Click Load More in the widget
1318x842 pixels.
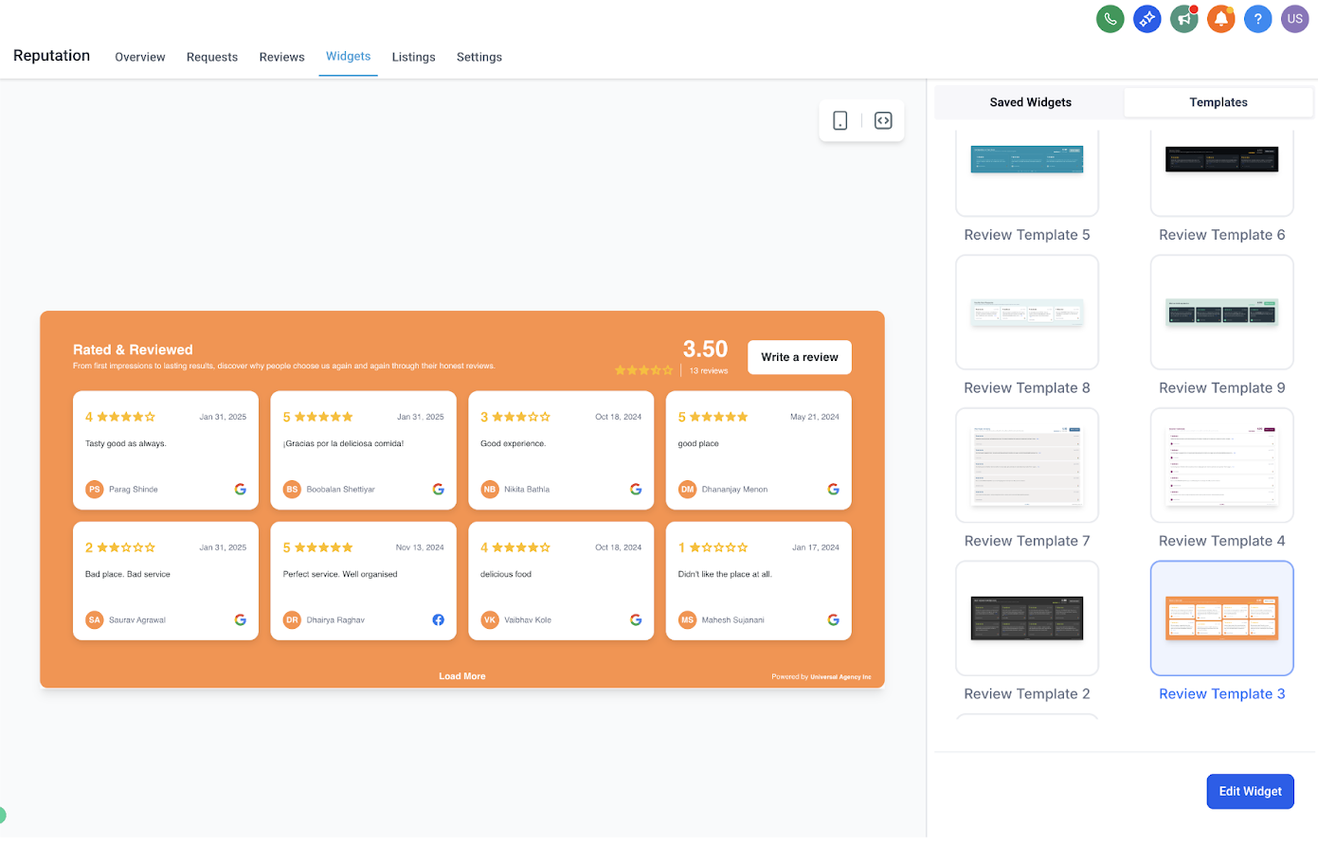pyautogui.click(x=461, y=676)
